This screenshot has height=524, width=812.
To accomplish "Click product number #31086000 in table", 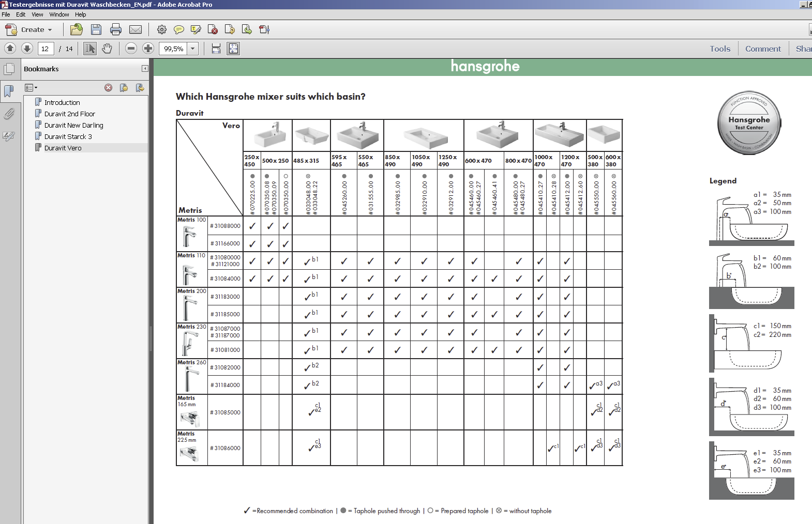I will coord(225,448).
